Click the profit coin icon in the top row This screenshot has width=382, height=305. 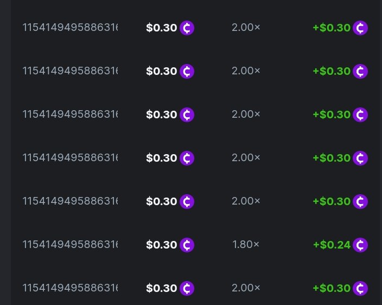pyautogui.click(x=360, y=28)
